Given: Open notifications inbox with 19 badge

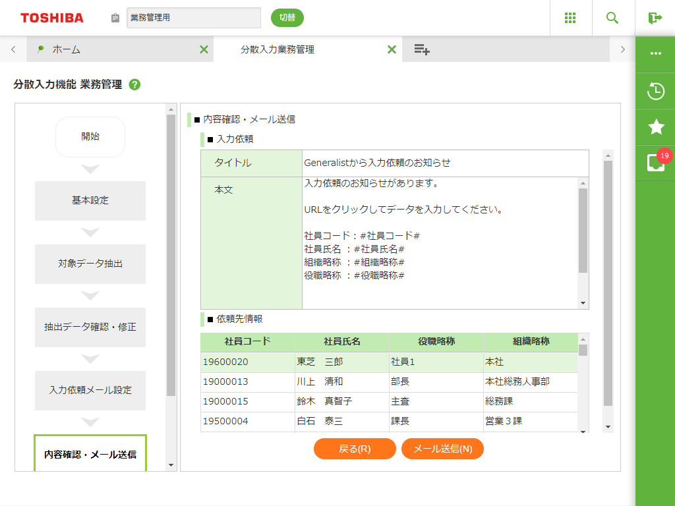Looking at the screenshot, I should 655,162.
